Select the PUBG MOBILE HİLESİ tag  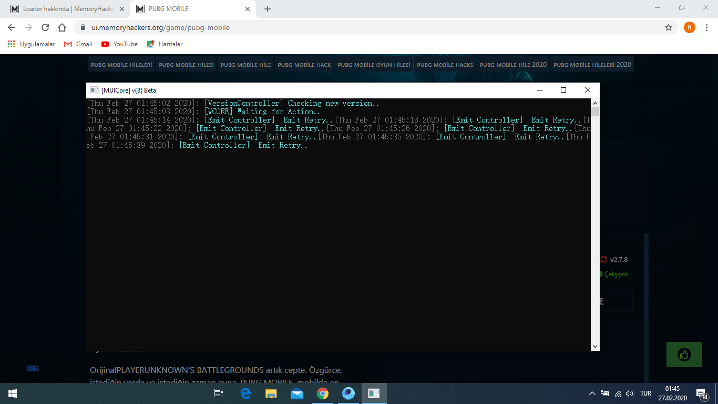186,65
